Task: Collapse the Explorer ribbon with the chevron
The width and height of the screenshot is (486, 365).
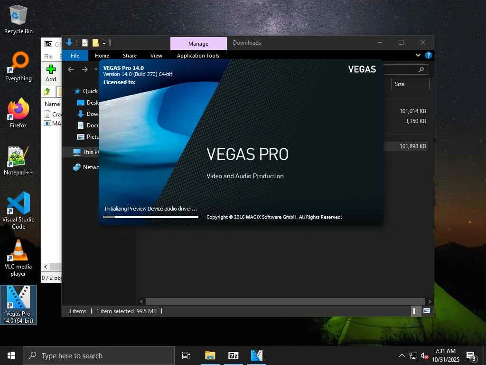Action: click(x=418, y=55)
